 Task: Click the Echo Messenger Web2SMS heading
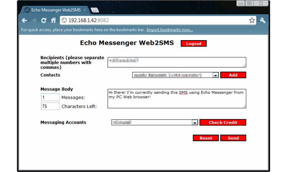(x=127, y=43)
